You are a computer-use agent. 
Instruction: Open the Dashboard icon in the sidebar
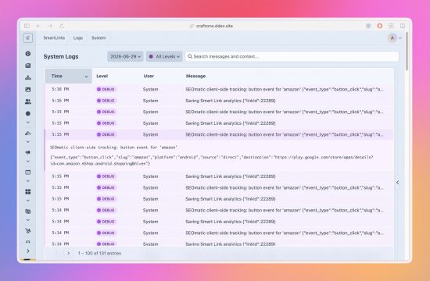click(x=28, y=54)
